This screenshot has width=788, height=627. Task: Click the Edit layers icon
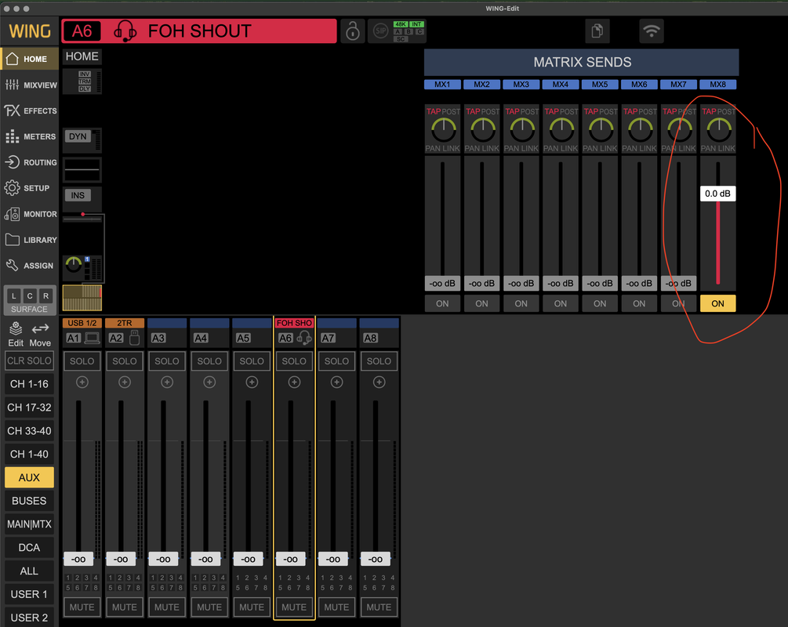click(16, 334)
